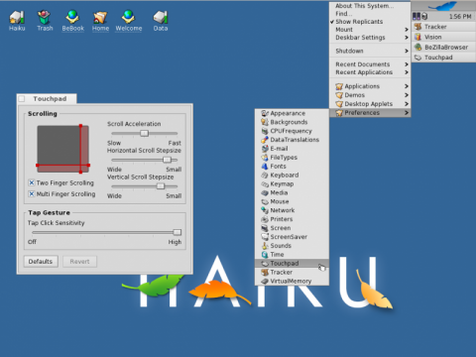Image resolution: width=476 pixels, height=357 pixels.
Task: Click the Vertical Scroll Stepsize slider
Action: pos(144,186)
